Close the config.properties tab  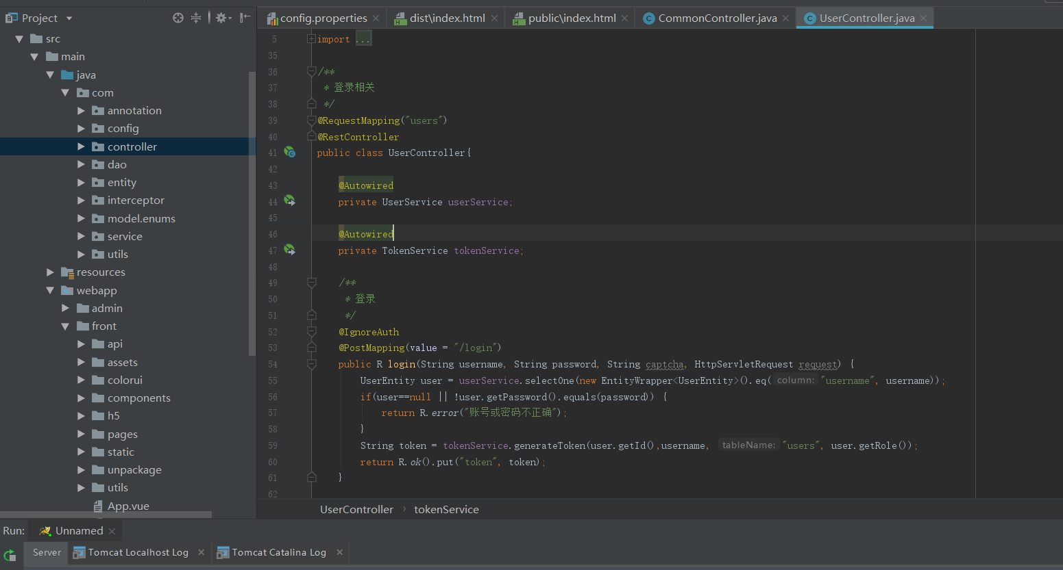376,18
